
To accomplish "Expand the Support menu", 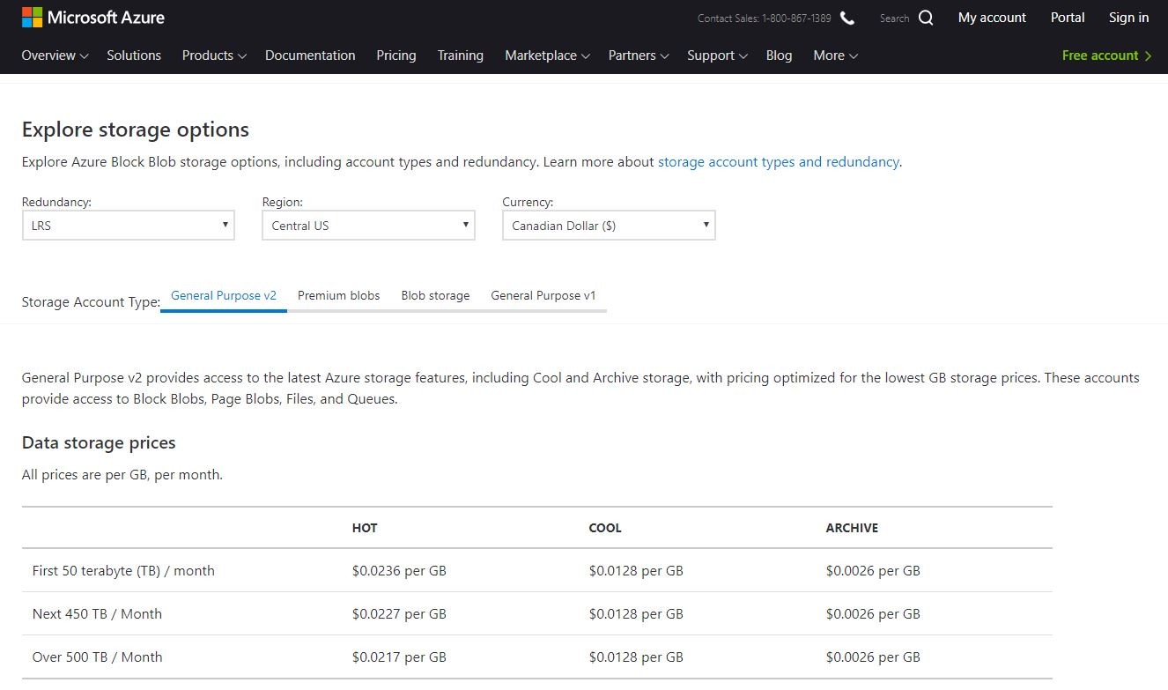I will click(x=716, y=56).
